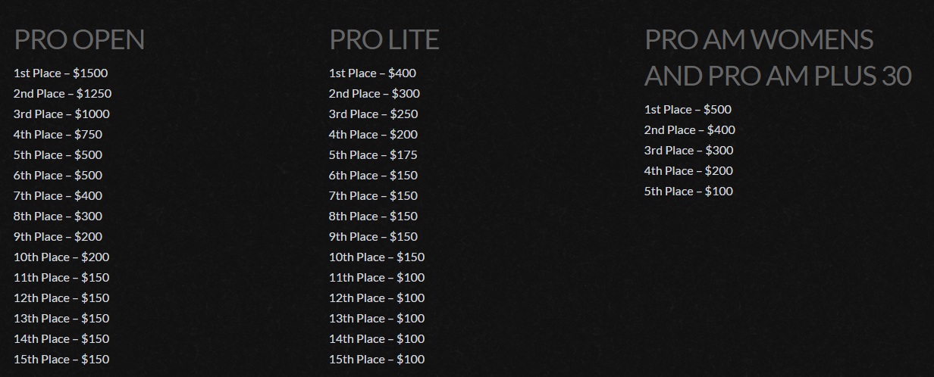Viewport: 934px width, 377px height.
Task: Click the AND PRO AM PLUS 30 heading line
Action: [x=777, y=76]
